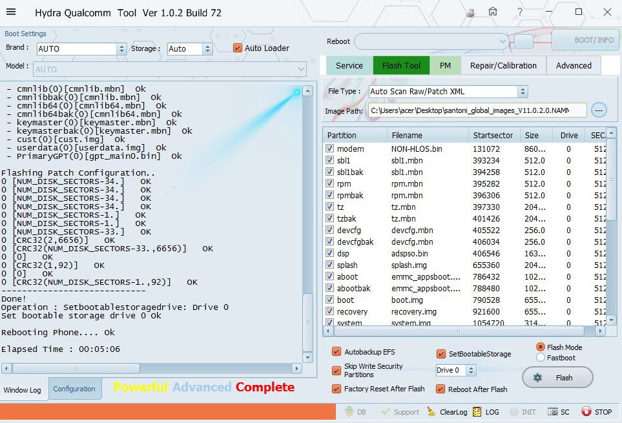The width and height of the screenshot is (622, 423).
Task: Open the PM tab
Action: [x=445, y=65]
